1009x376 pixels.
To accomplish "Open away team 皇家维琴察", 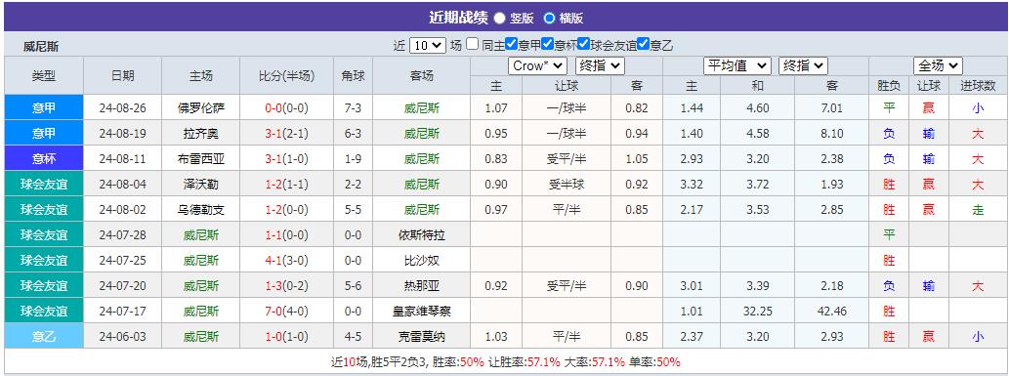I will tap(422, 311).
